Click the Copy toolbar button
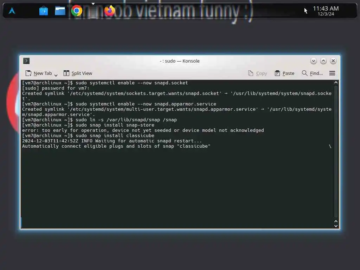This screenshot has height=270, width=360. pos(257,73)
